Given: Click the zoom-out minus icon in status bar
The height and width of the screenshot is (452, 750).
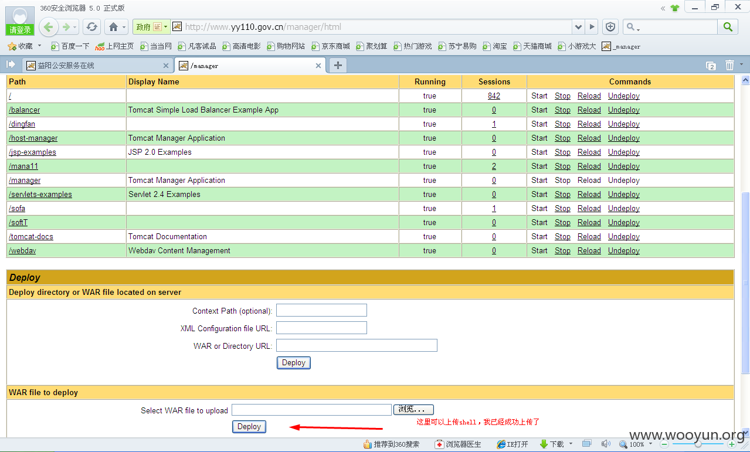Looking at the screenshot, I should coord(664,444).
